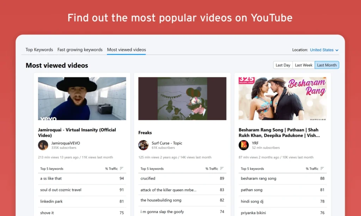
Task: Click '% Traffic' header in Jamiroquai card
Action: 111,169
